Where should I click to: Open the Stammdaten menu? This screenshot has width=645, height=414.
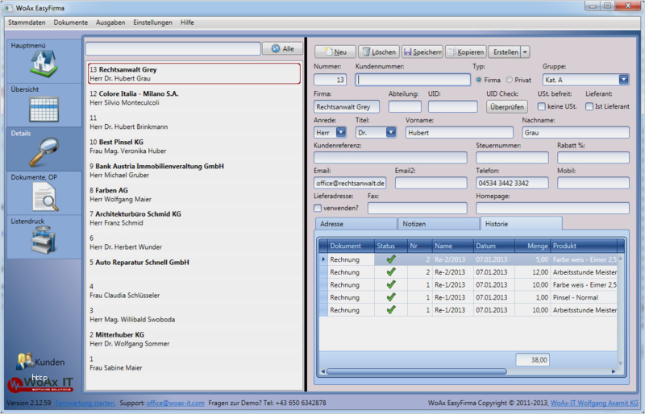click(27, 23)
